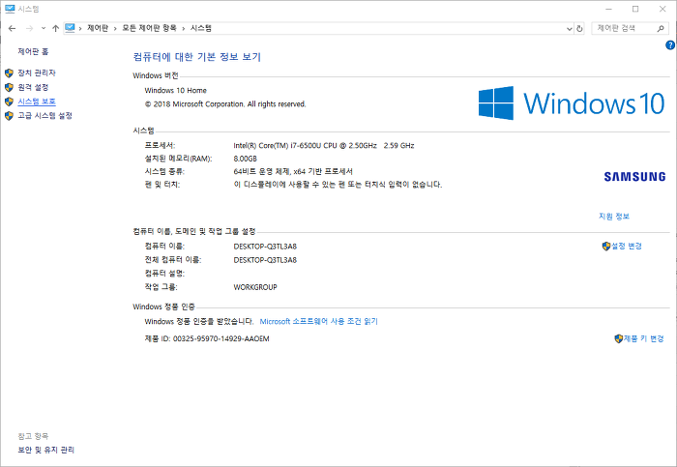This screenshot has height=467, width=677.
Task: Go back using the back arrow
Action: coord(12,28)
